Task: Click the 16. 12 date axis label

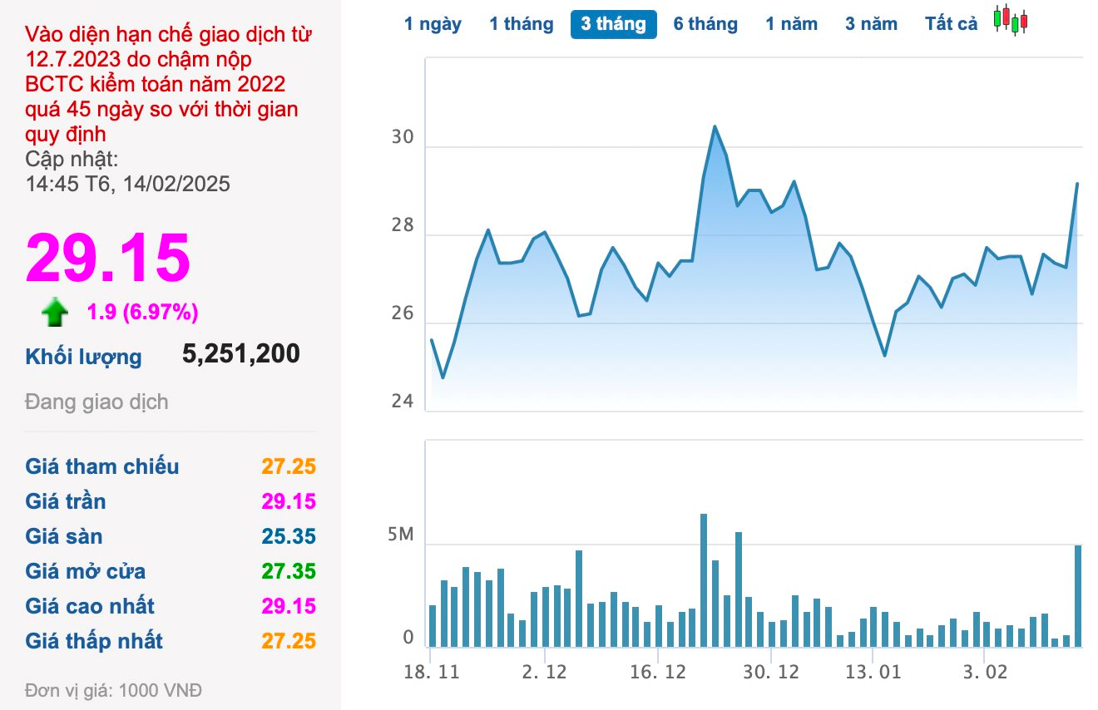Action: [657, 672]
